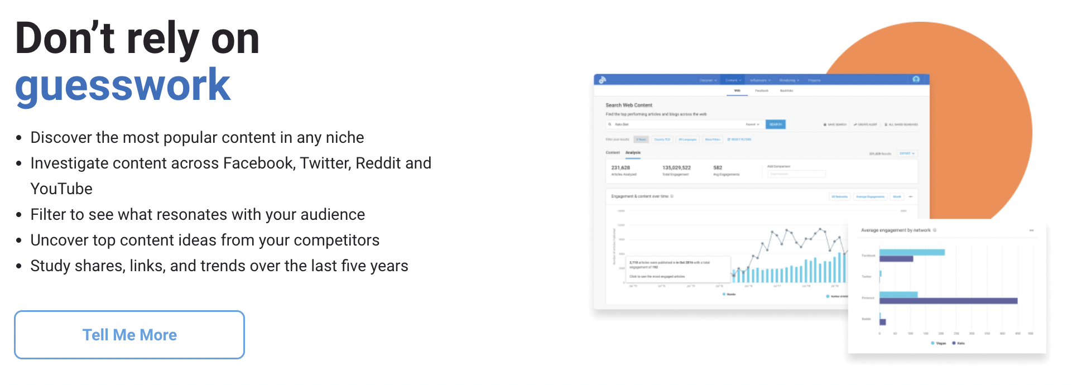Click info icon beside Average engagement by network

(935, 230)
